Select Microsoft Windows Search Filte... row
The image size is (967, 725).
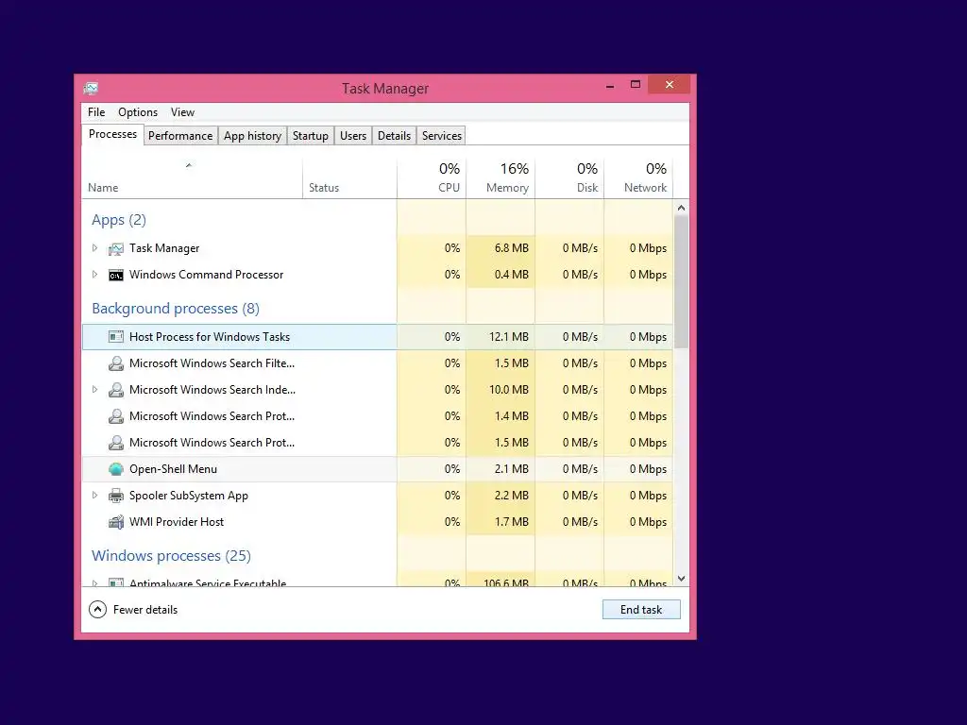click(378, 363)
